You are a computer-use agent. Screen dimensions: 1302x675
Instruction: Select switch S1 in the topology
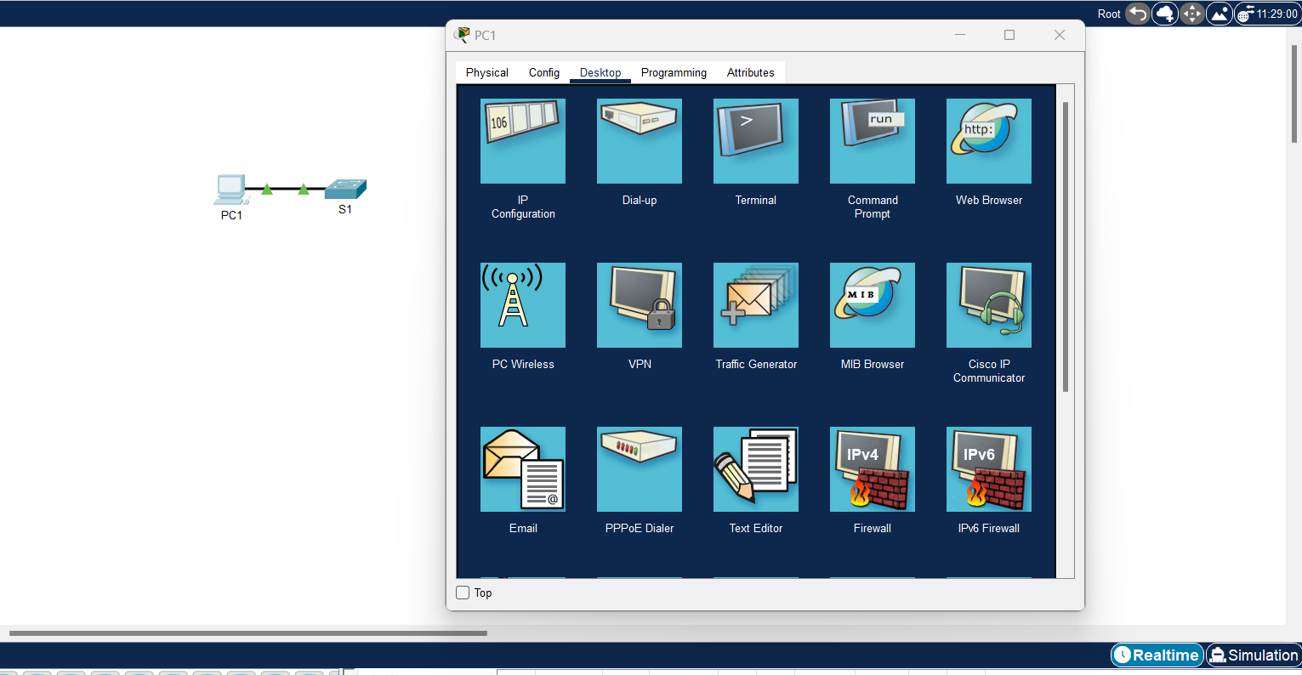(x=345, y=187)
